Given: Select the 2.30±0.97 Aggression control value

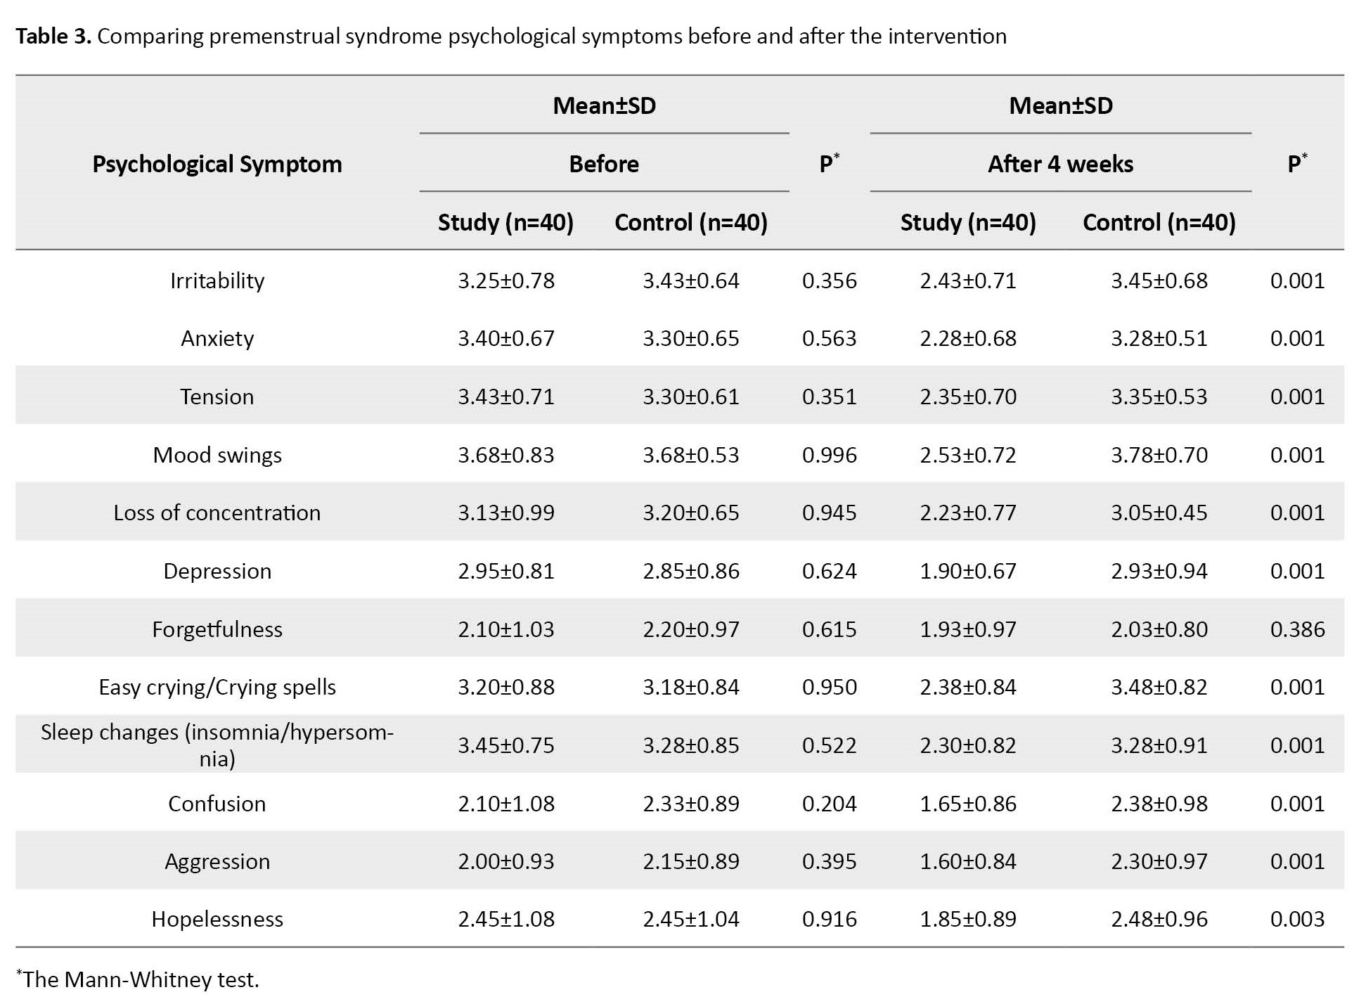Looking at the screenshot, I should coord(1159,861).
